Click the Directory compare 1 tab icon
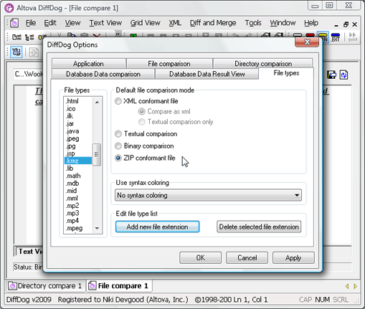The height and width of the screenshot is (309, 365). tap(12, 286)
